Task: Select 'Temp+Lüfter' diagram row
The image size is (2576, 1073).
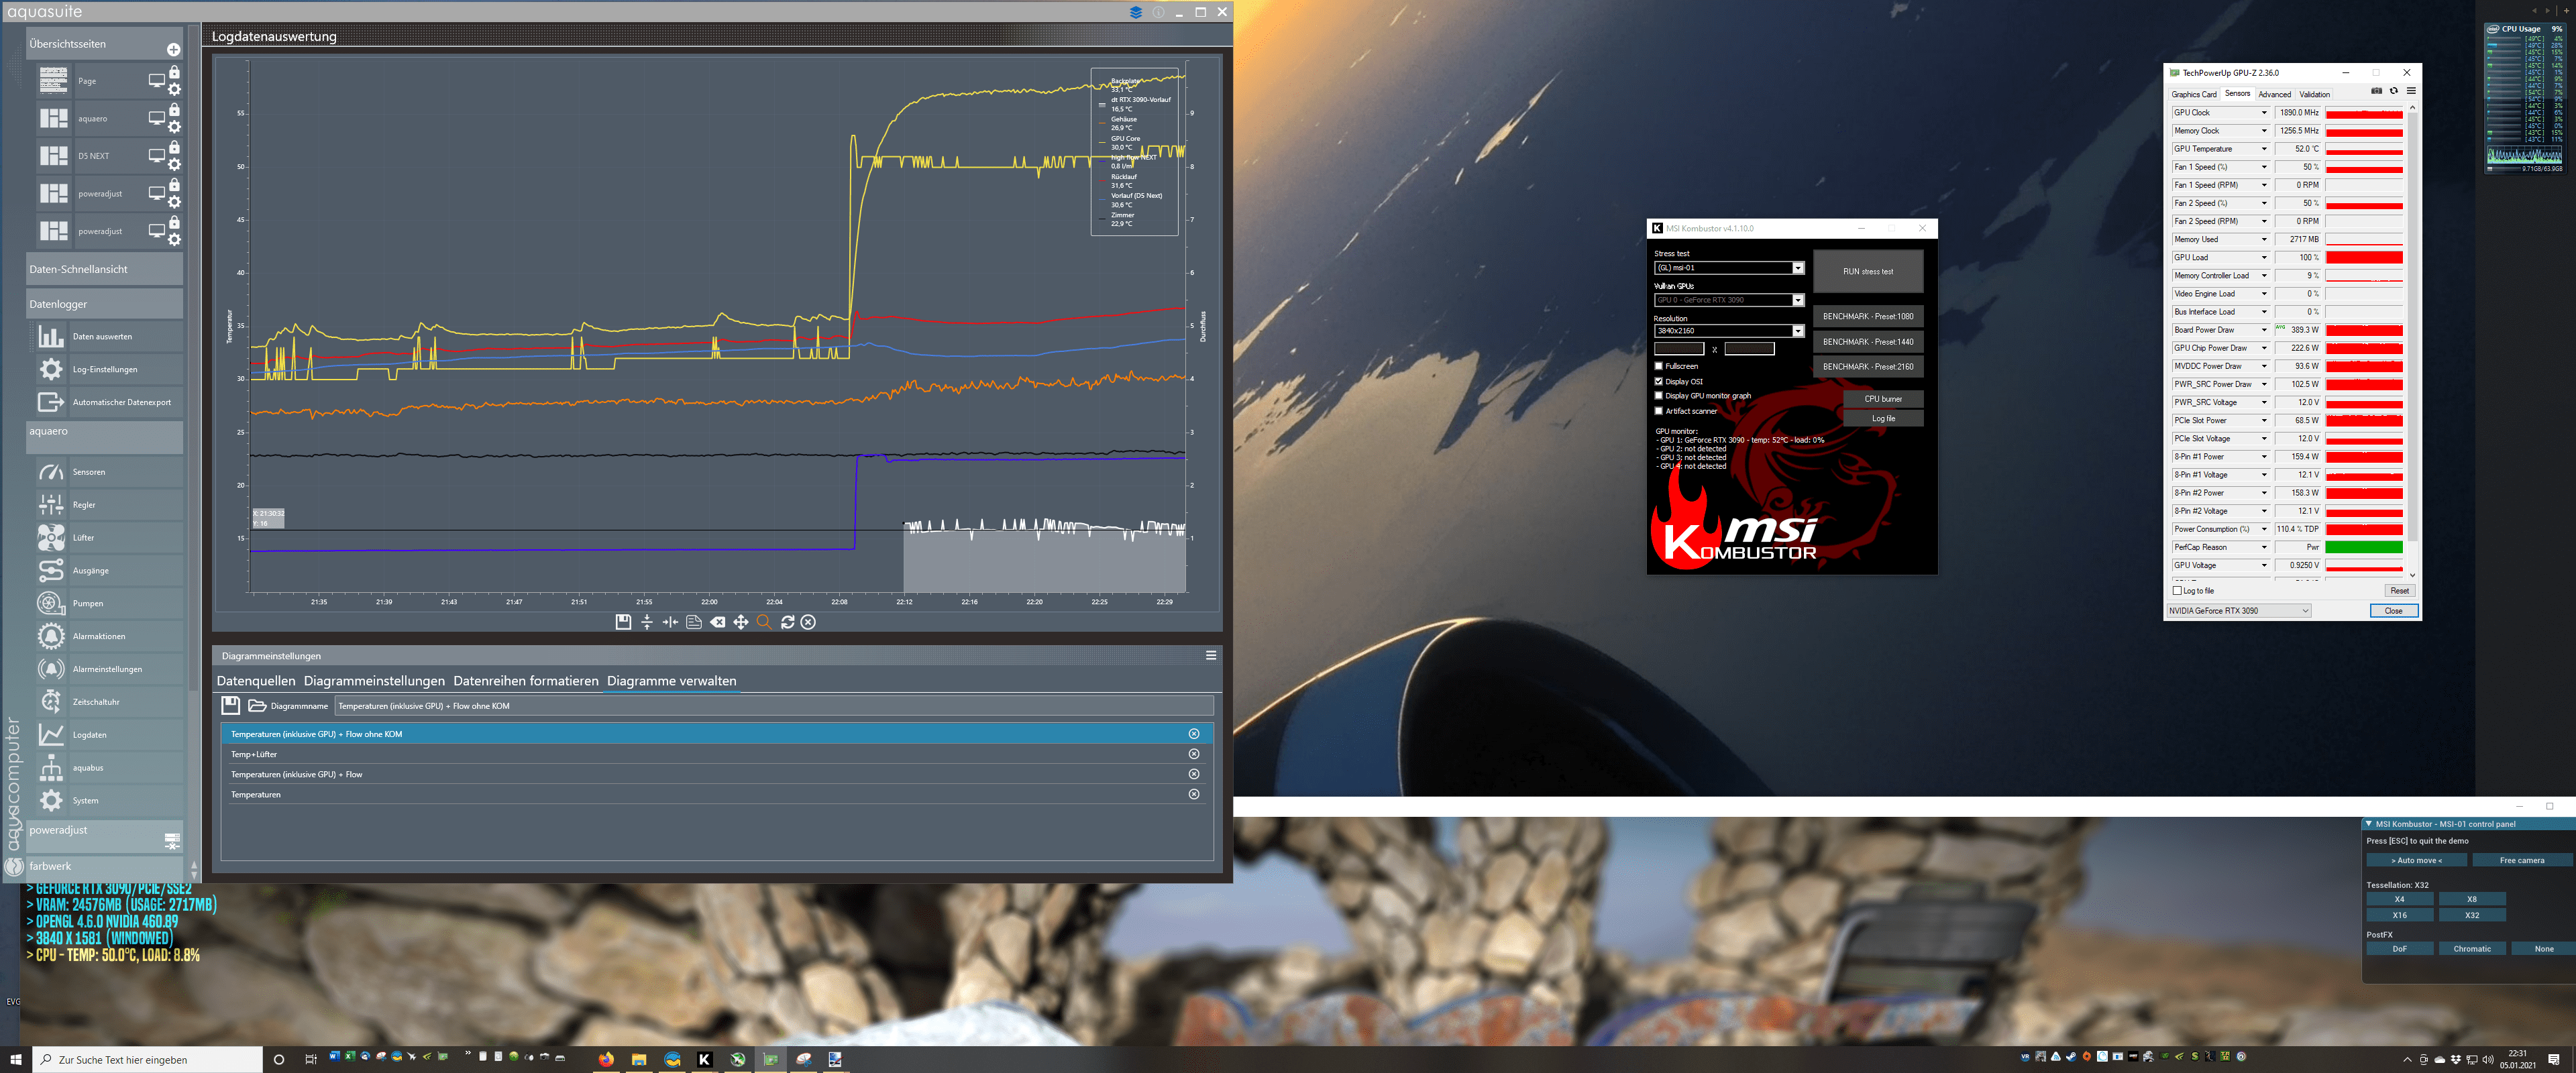Action: (x=717, y=754)
